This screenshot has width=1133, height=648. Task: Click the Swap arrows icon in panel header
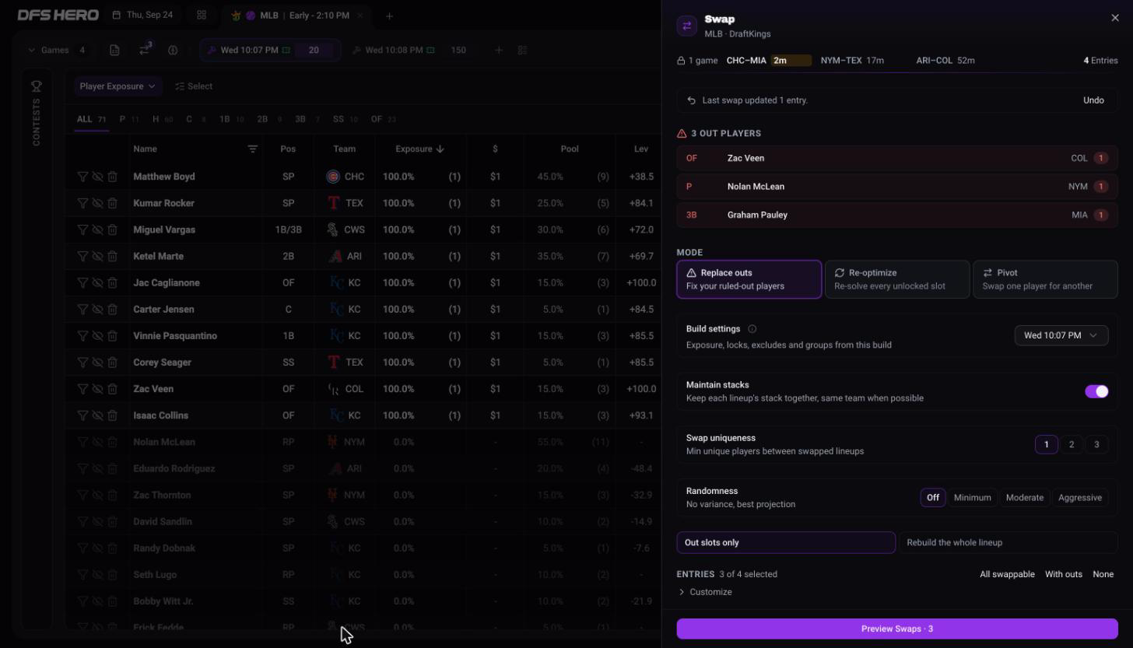point(687,26)
